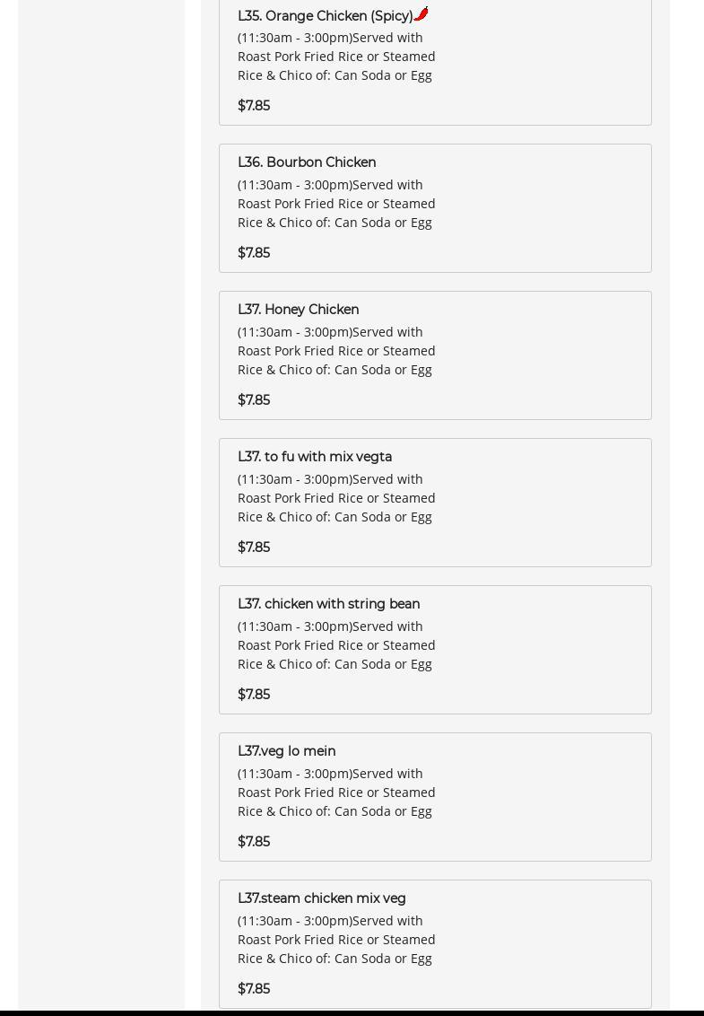Open the L37.veg lo mein item
704x1016 pixels.
tap(286, 751)
